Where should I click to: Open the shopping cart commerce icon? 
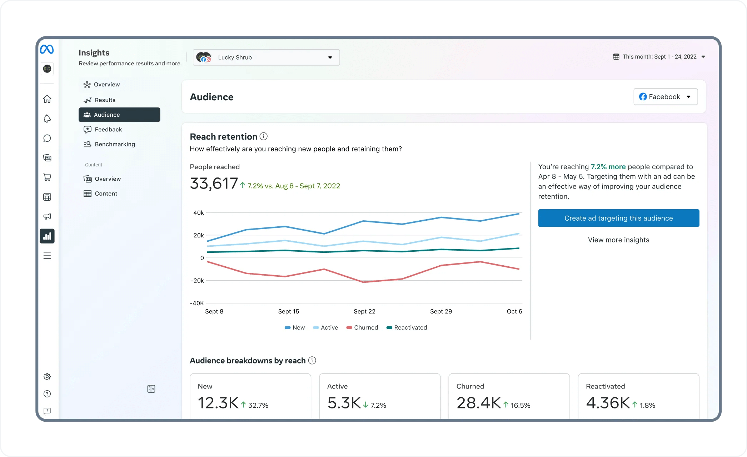47,177
